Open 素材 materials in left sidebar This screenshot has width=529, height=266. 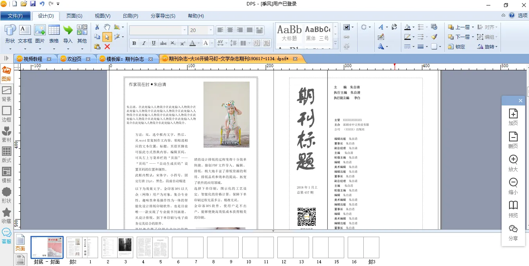pos(7,134)
